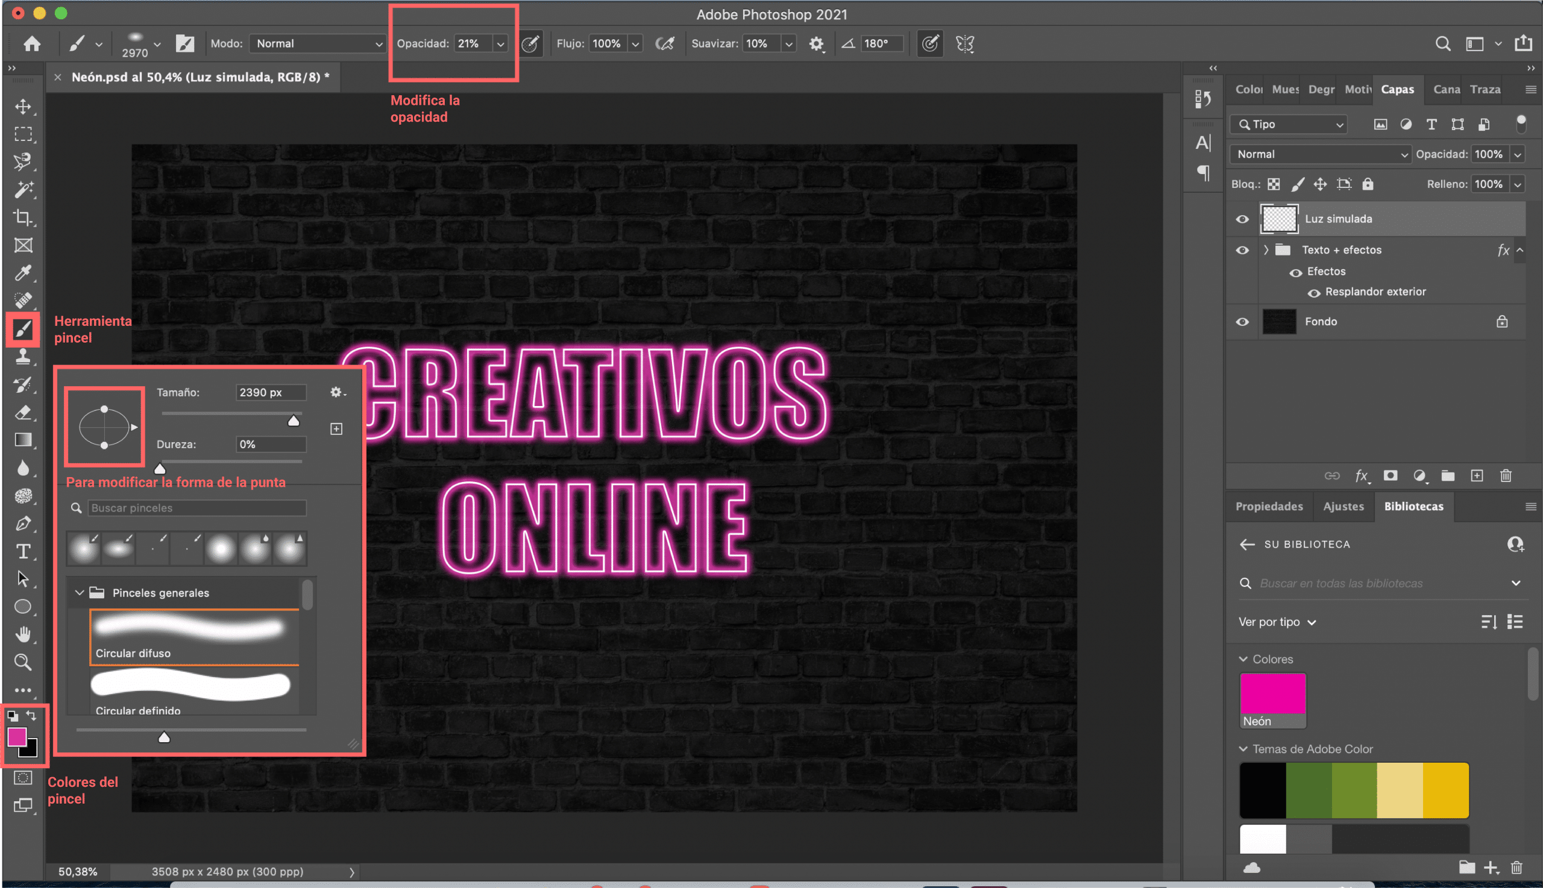Toggle visibility of Texto + efectos group

click(1243, 249)
